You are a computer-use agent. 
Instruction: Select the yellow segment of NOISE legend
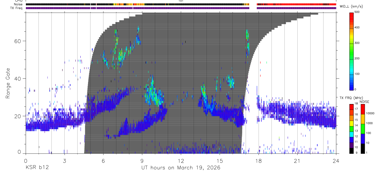click(363, 119)
